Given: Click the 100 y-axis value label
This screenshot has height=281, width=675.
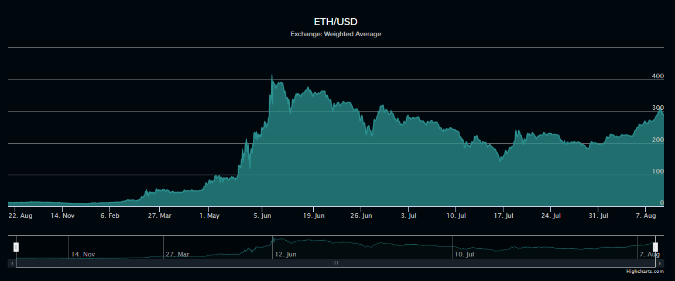Looking at the screenshot, I should (x=658, y=171).
